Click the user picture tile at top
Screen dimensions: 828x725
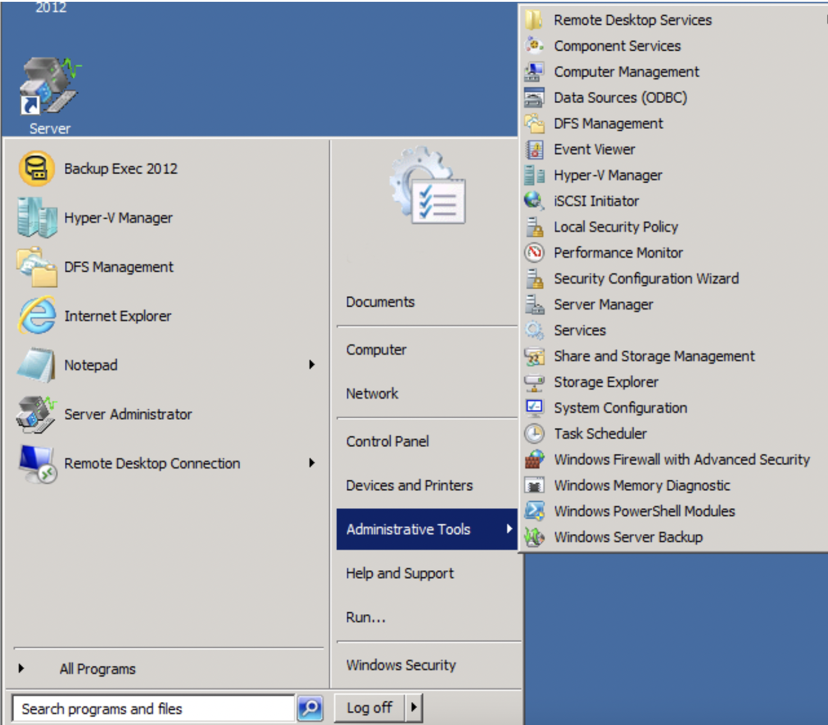coord(427,185)
